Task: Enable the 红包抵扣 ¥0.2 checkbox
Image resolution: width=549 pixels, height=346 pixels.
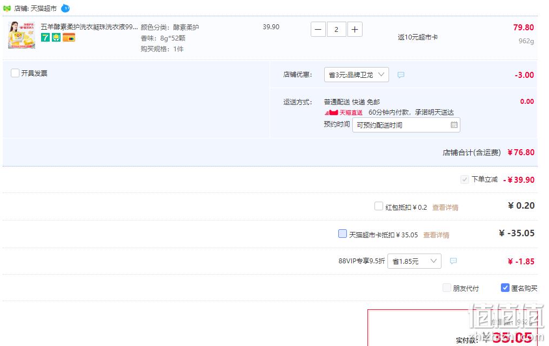Action: pyautogui.click(x=378, y=206)
